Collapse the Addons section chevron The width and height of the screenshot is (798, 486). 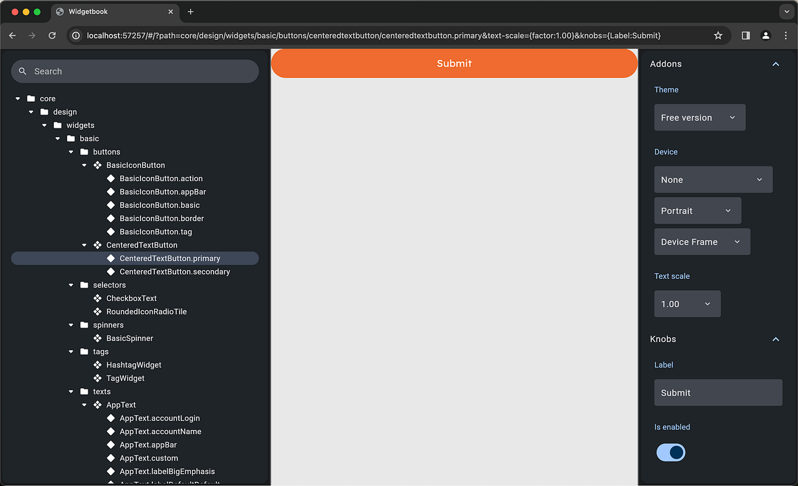coord(775,64)
